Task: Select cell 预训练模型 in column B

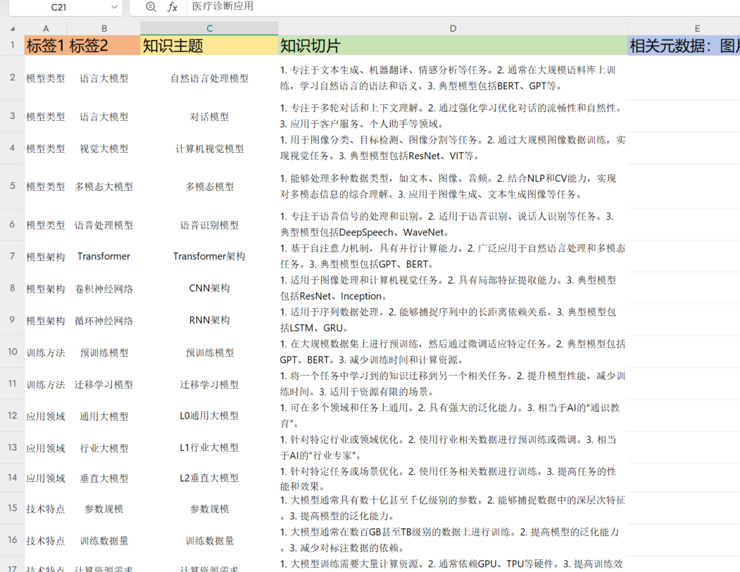Action: (x=104, y=352)
